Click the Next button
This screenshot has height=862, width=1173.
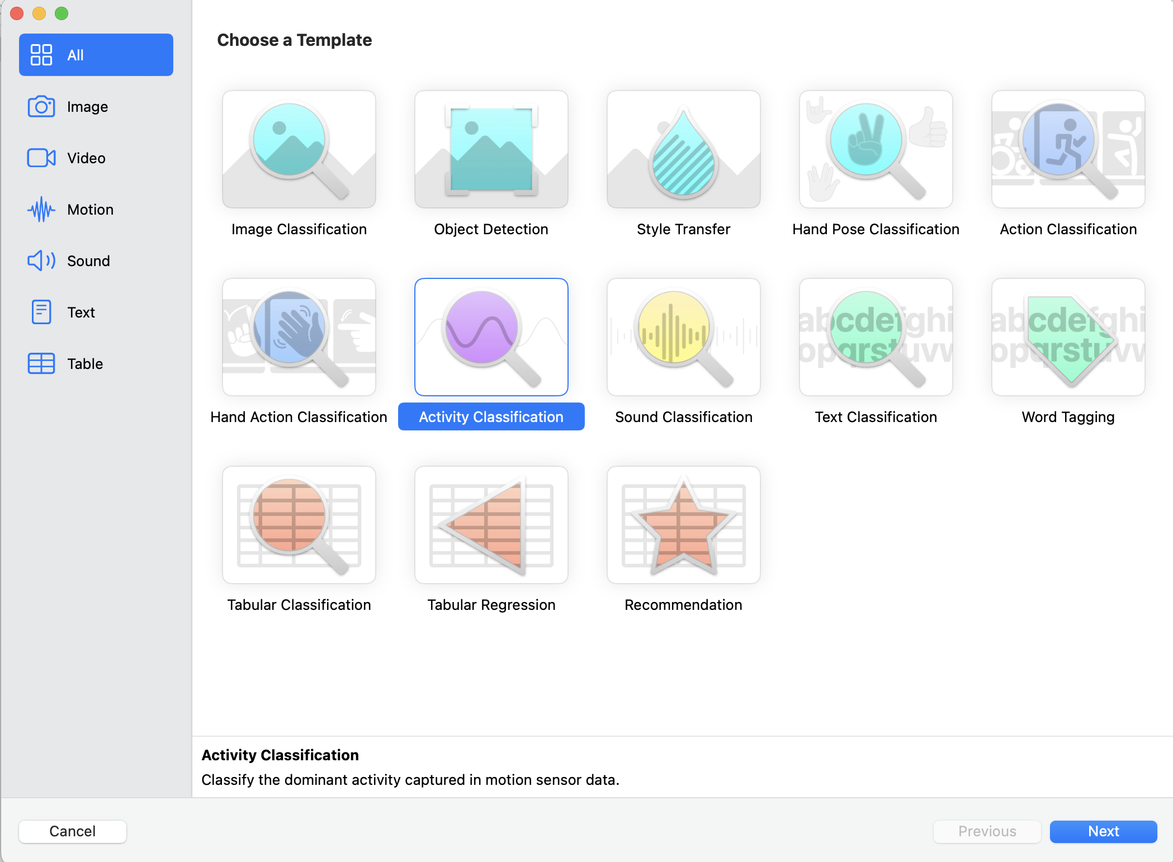pos(1103,831)
